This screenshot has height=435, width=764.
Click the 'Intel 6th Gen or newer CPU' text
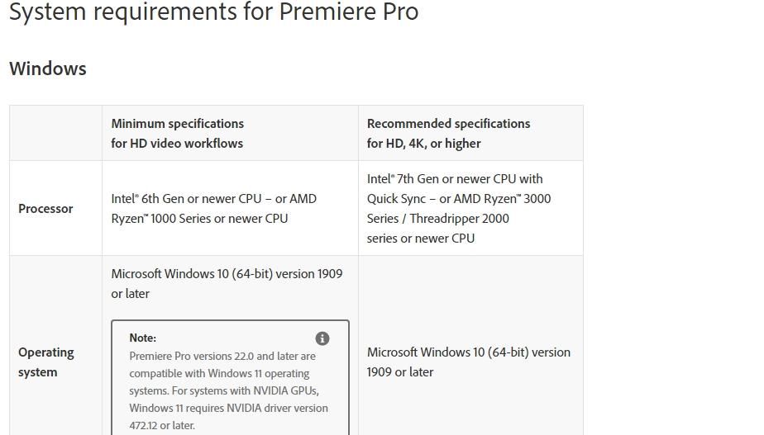click(186, 199)
